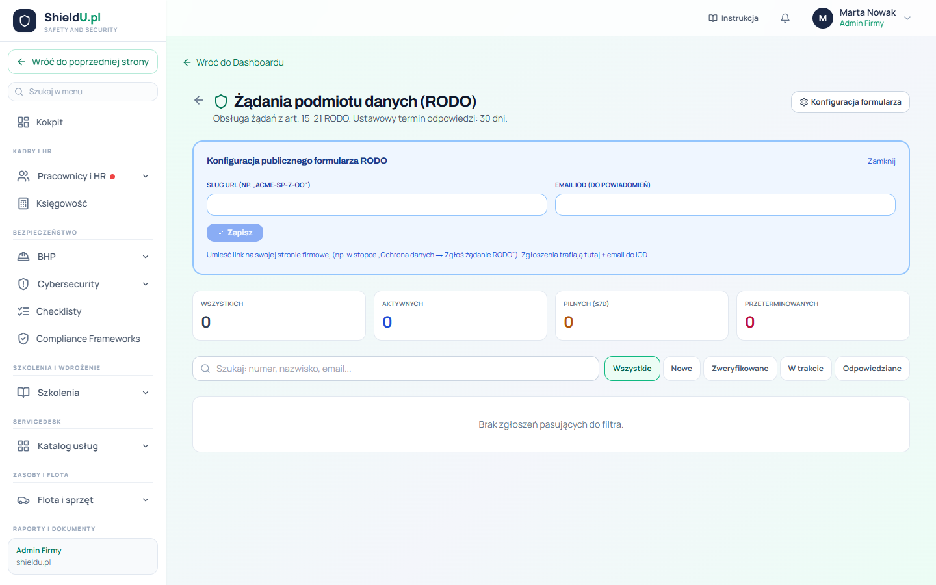Click the Flota i sprzęt car icon
936x585 pixels.
23,500
